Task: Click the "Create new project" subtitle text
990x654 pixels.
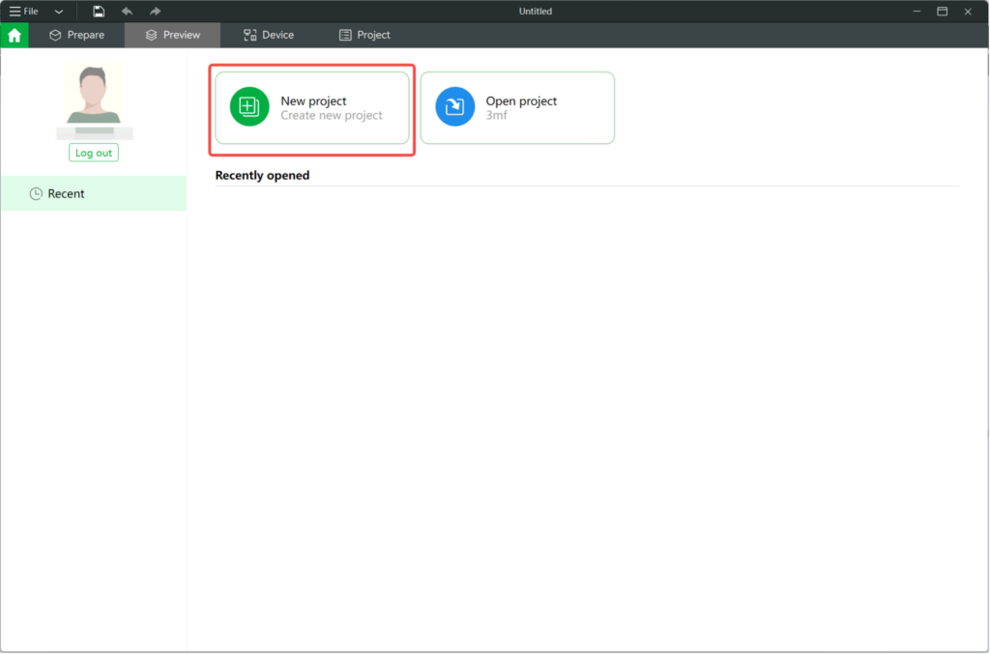Action: click(331, 116)
